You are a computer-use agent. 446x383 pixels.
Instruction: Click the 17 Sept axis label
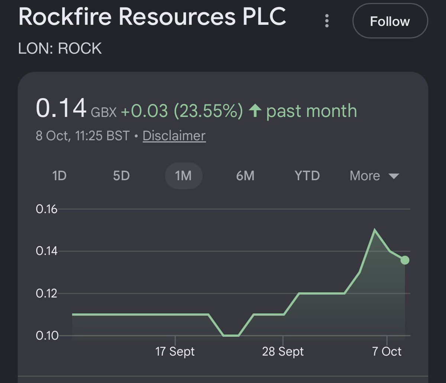(x=175, y=352)
